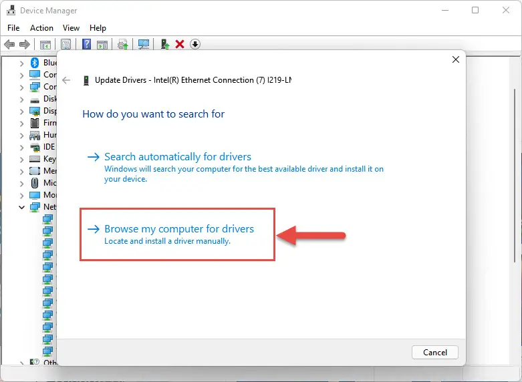Viewport: 522px width, 382px height.
Task: Click the keyboard icon next to Key
Action: tap(35, 159)
